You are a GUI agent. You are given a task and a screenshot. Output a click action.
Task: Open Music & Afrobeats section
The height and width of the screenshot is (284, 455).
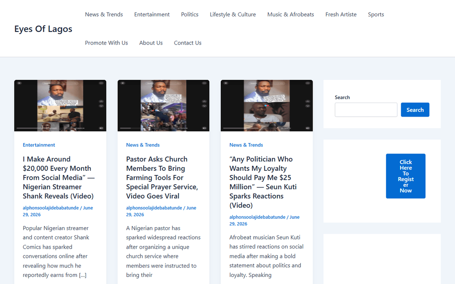290,14
